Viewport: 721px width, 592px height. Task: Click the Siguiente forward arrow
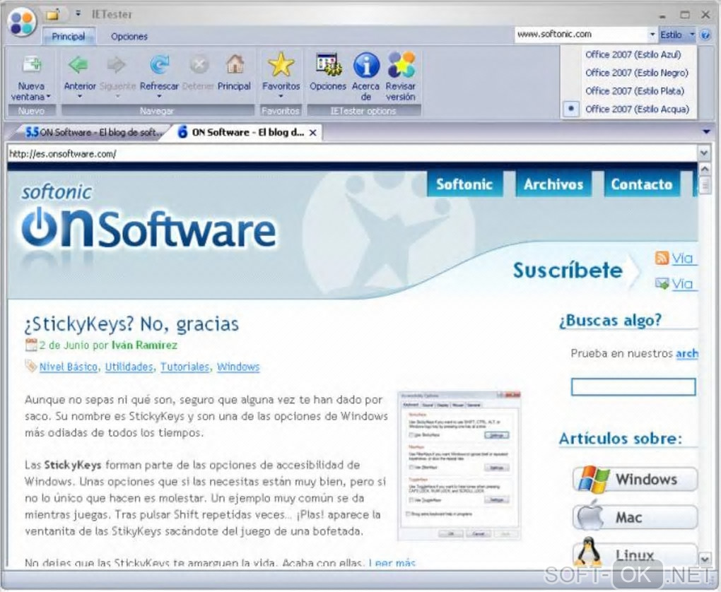pos(117,65)
